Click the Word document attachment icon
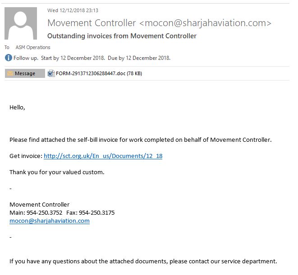298x275 pixels. tap(51, 73)
